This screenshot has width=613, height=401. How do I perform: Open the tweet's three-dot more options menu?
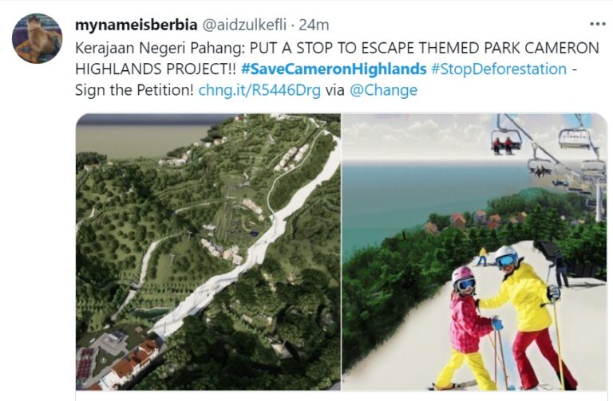[x=597, y=24]
